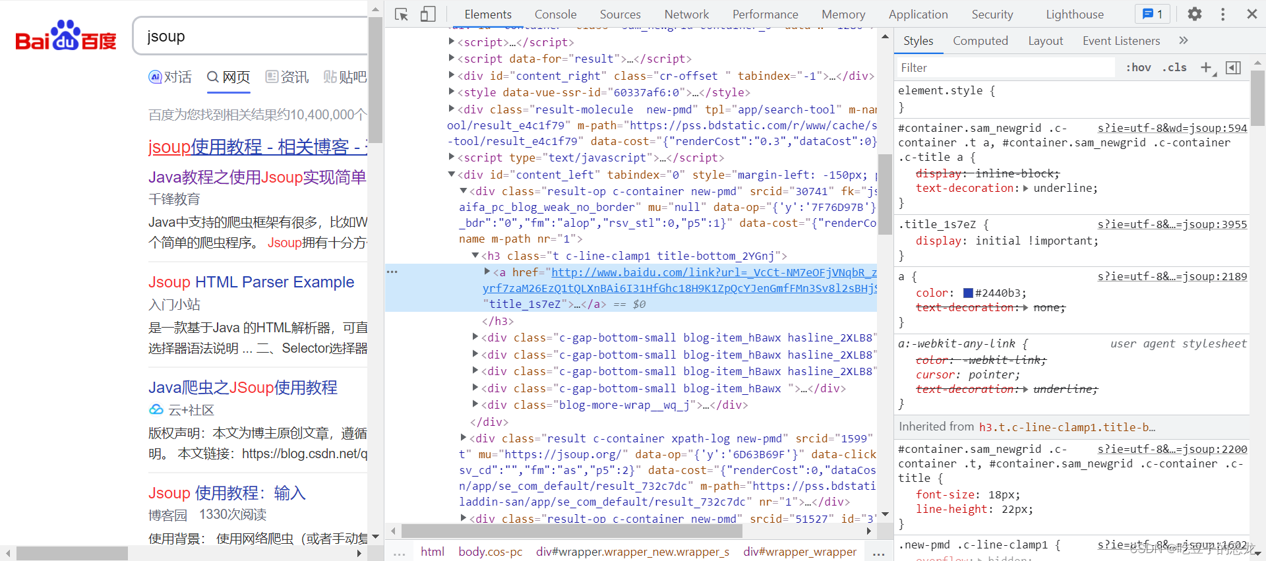The width and height of the screenshot is (1266, 561).
Task: Expand the div class="result-molecule" node
Action: coord(452,109)
